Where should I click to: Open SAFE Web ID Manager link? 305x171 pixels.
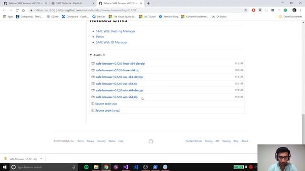[112, 42]
